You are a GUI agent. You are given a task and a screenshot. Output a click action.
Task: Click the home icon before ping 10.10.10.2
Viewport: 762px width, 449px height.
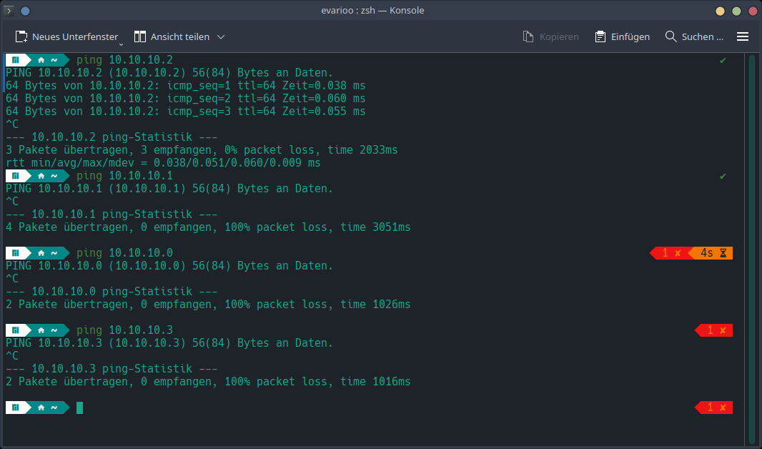pyautogui.click(x=41, y=60)
